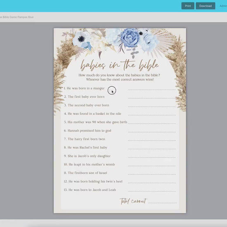Viewport: 227px width, 227px height.
Task: Click the blue rose in the floral header
Action: [x=130, y=38]
